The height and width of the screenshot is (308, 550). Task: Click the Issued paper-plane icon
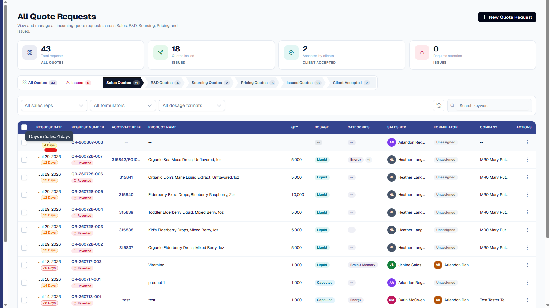click(x=160, y=52)
